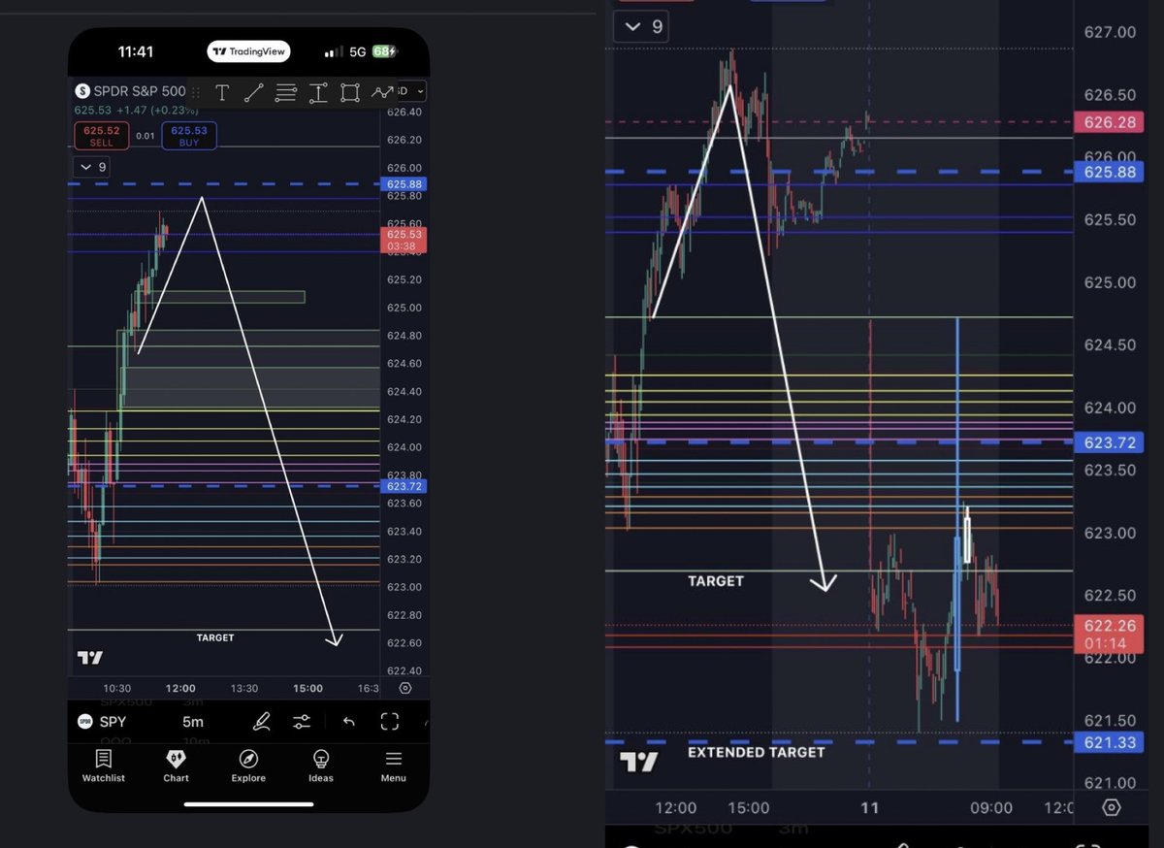The height and width of the screenshot is (848, 1164).
Task: Click the TARGET label on phone chart
Action: [x=215, y=637]
